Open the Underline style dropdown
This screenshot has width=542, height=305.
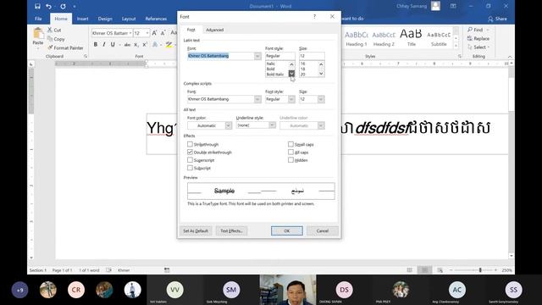pos(273,125)
